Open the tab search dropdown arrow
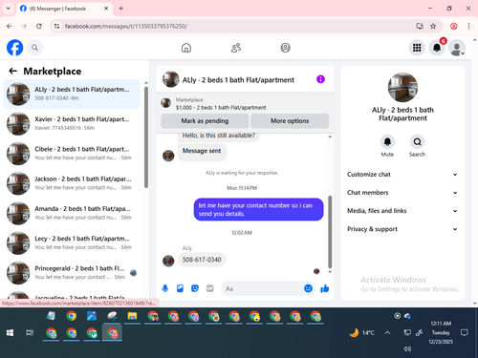Viewport: 478px width, 358px height. click(9, 9)
